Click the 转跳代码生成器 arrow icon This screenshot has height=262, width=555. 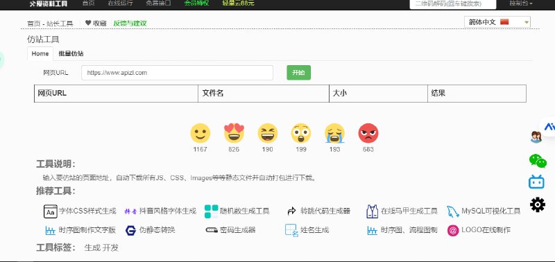pyautogui.click(x=291, y=211)
